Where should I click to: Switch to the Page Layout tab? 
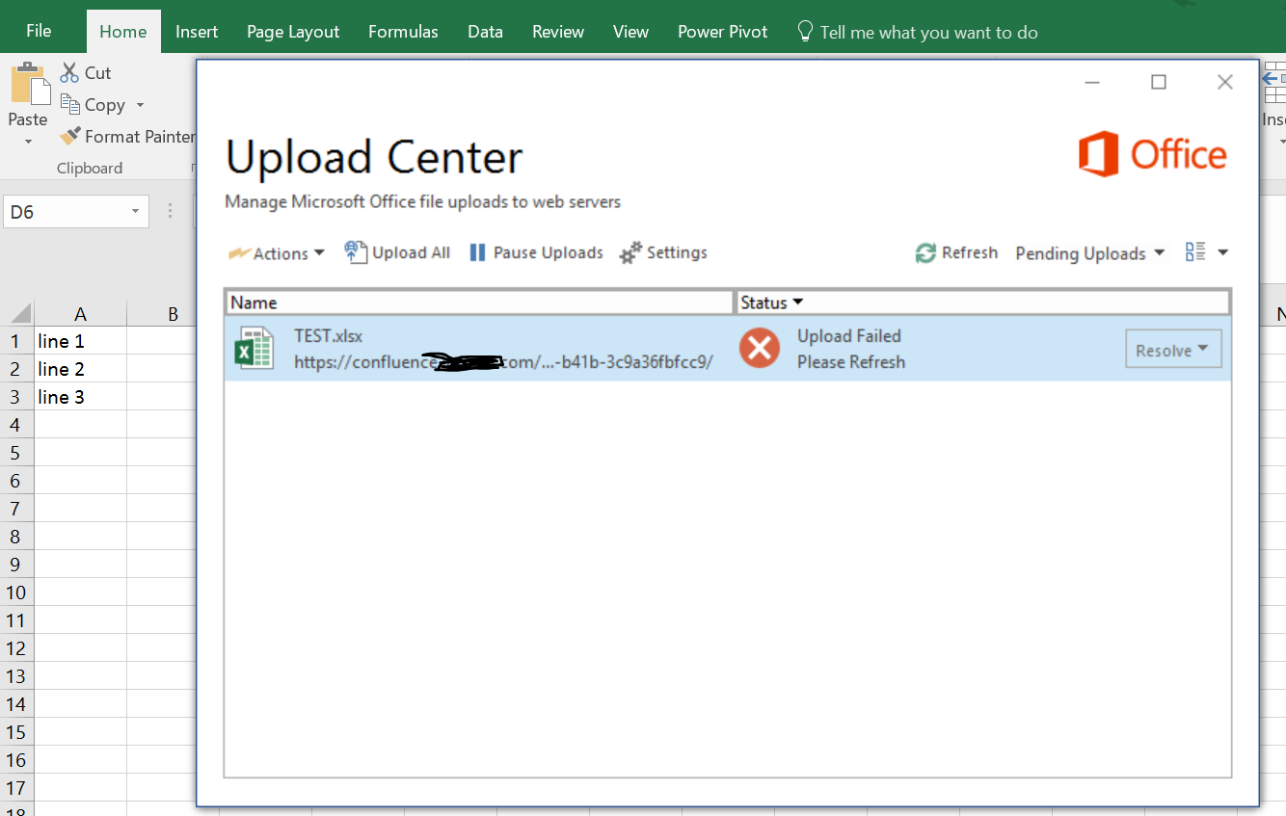(x=293, y=32)
